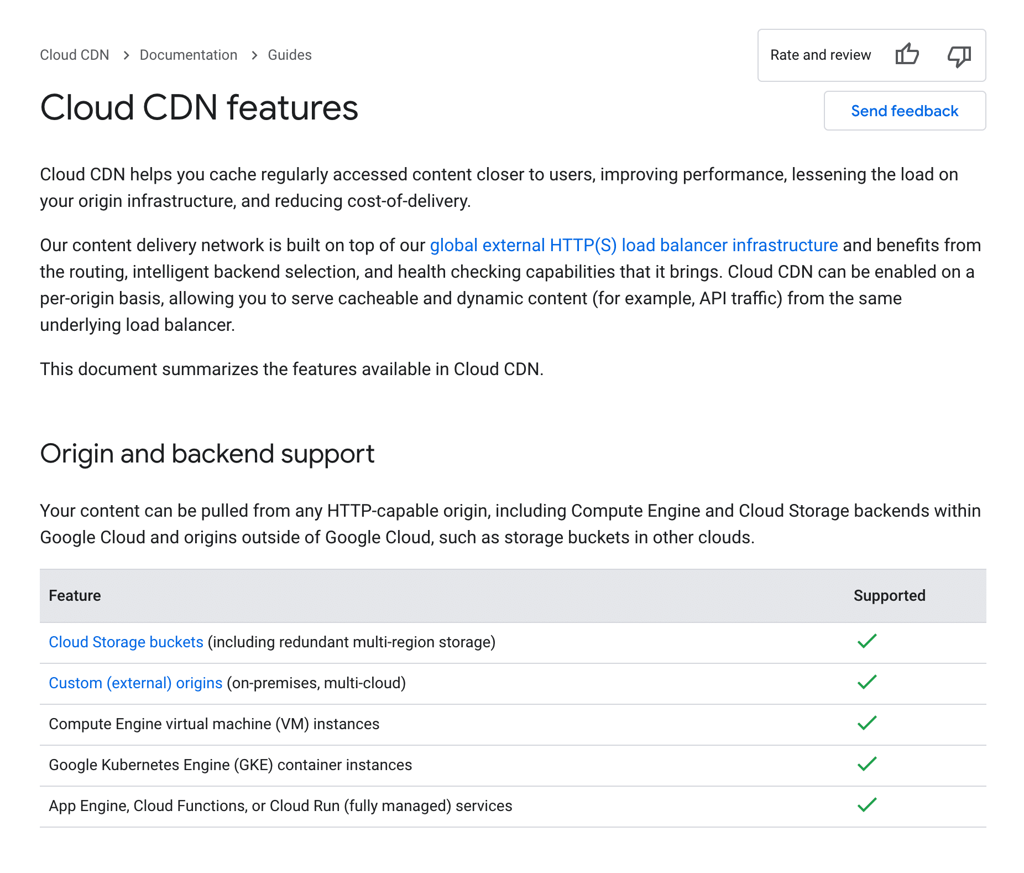This screenshot has height=873, width=1024.
Task: Click the checkmark in GKE container instances row
Action: click(x=867, y=763)
